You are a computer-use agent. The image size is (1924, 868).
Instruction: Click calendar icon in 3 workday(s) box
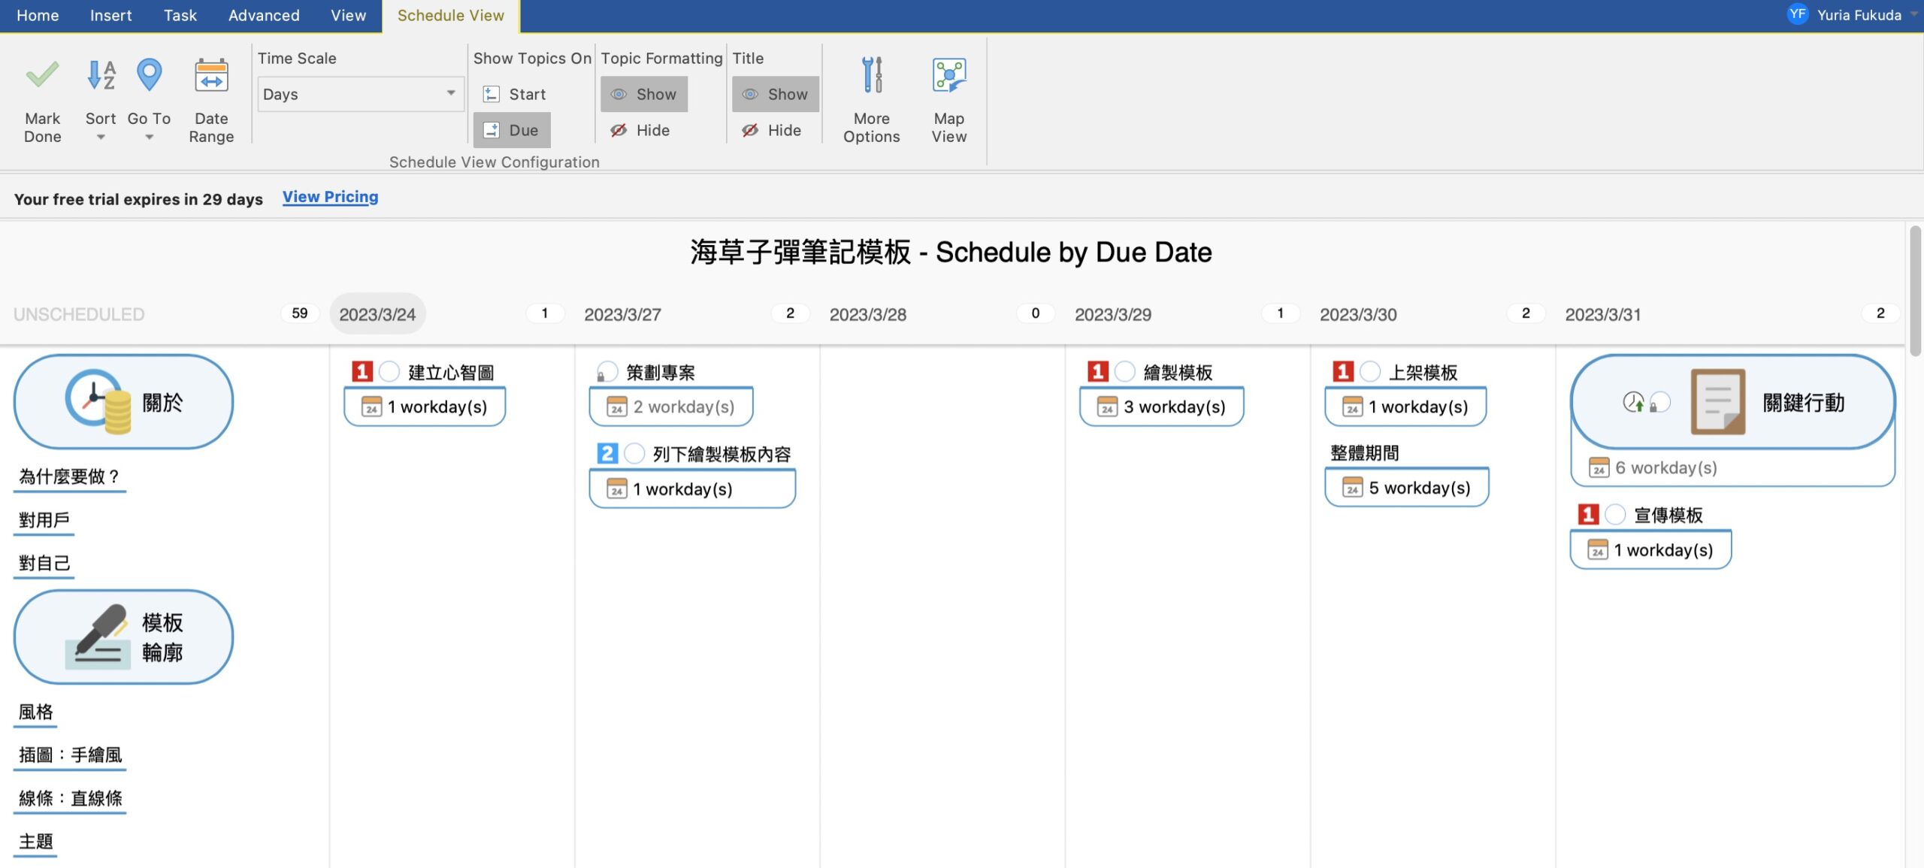(1107, 407)
